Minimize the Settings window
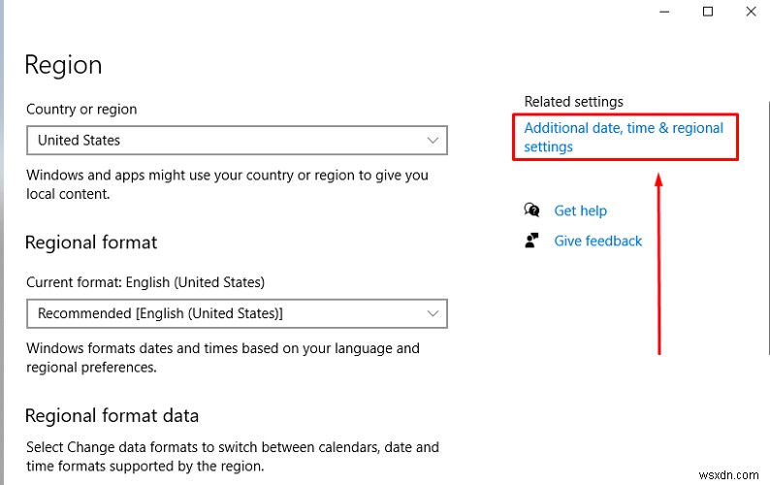 point(664,12)
